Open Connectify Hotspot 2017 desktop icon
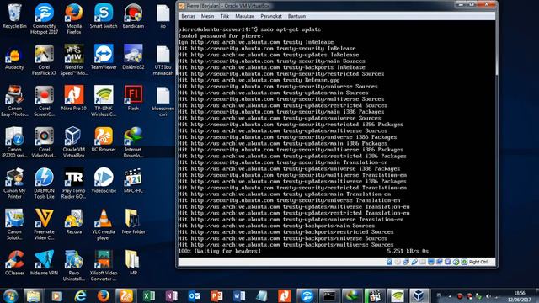Image resolution: width=539 pixels, height=303 pixels. [44, 19]
